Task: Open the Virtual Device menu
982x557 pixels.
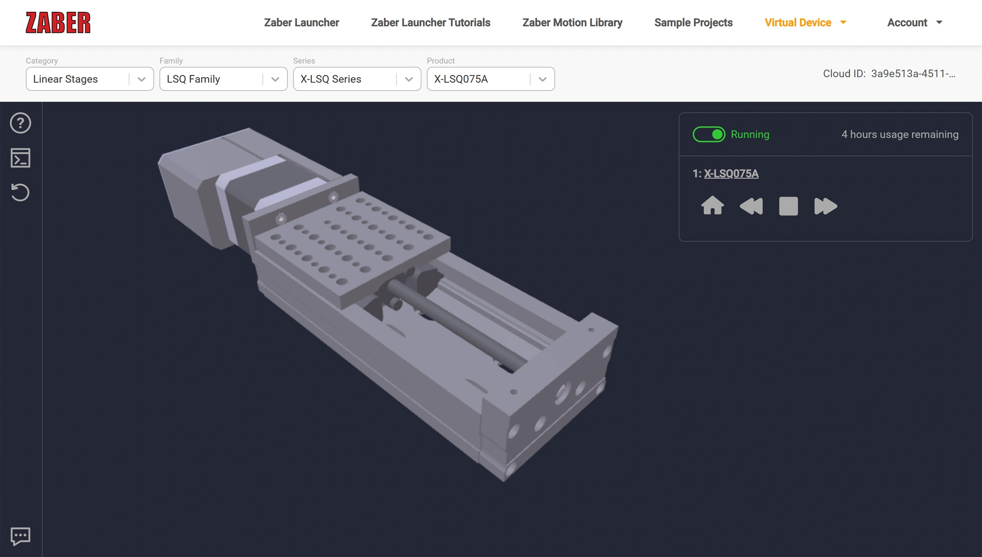Action: point(805,22)
